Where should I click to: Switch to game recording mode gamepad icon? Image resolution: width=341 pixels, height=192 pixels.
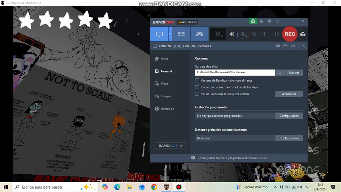pos(199,34)
